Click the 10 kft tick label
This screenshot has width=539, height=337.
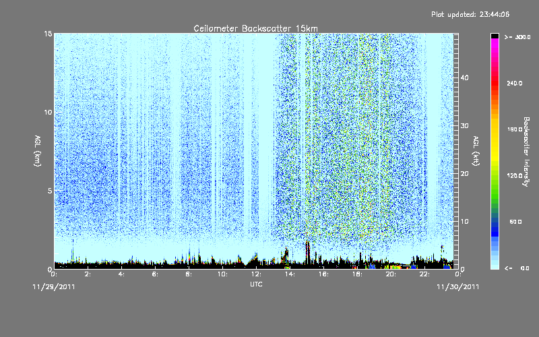pos(464,222)
